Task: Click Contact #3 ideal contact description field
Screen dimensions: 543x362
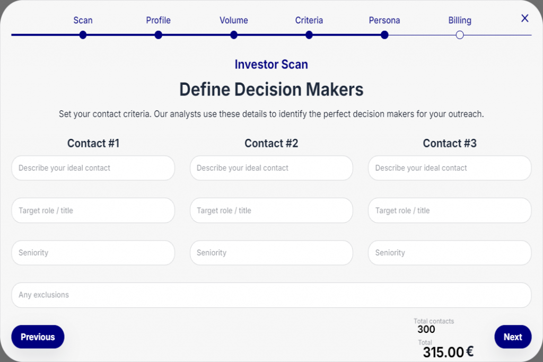Action: (450, 168)
